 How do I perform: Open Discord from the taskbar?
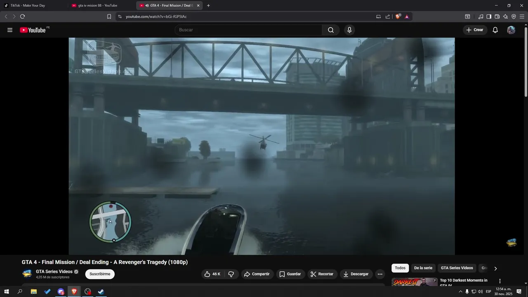point(61,292)
